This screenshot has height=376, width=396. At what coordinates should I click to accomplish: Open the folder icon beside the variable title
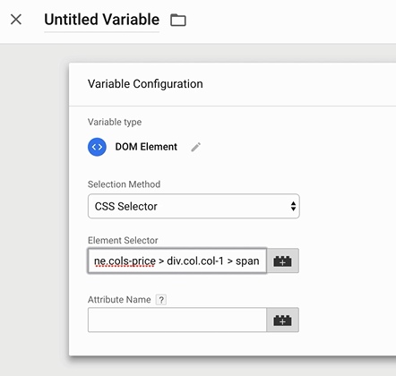(x=178, y=21)
